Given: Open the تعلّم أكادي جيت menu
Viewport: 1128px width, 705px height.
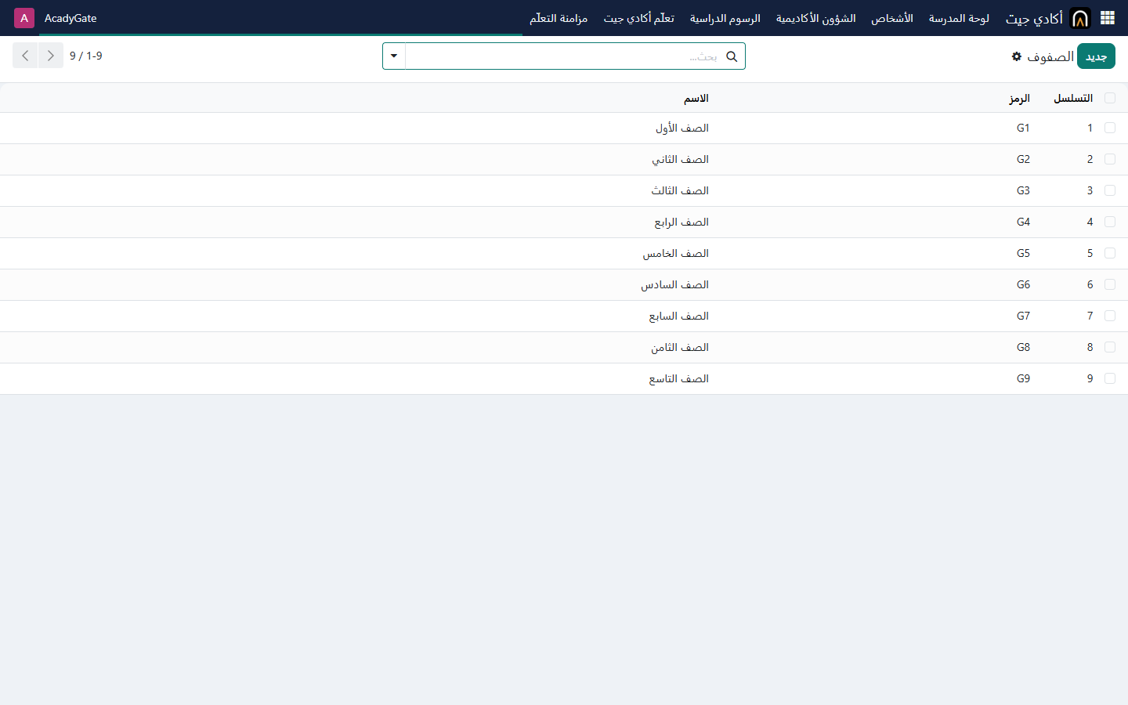Looking at the screenshot, I should pyautogui.click(x=638, y=18).
